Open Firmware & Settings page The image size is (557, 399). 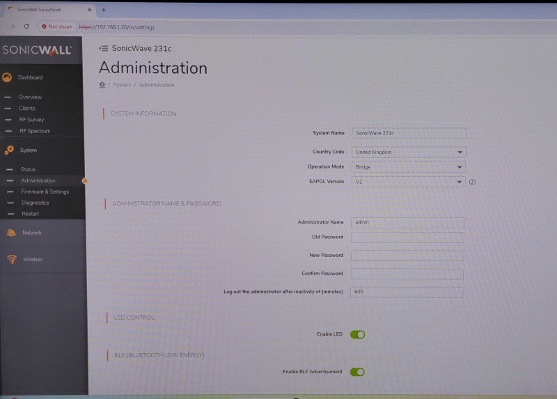click(x=45, y=191)
